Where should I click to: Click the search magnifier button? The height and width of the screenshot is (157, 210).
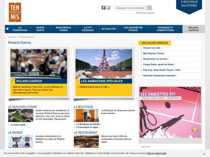point(149,8)
